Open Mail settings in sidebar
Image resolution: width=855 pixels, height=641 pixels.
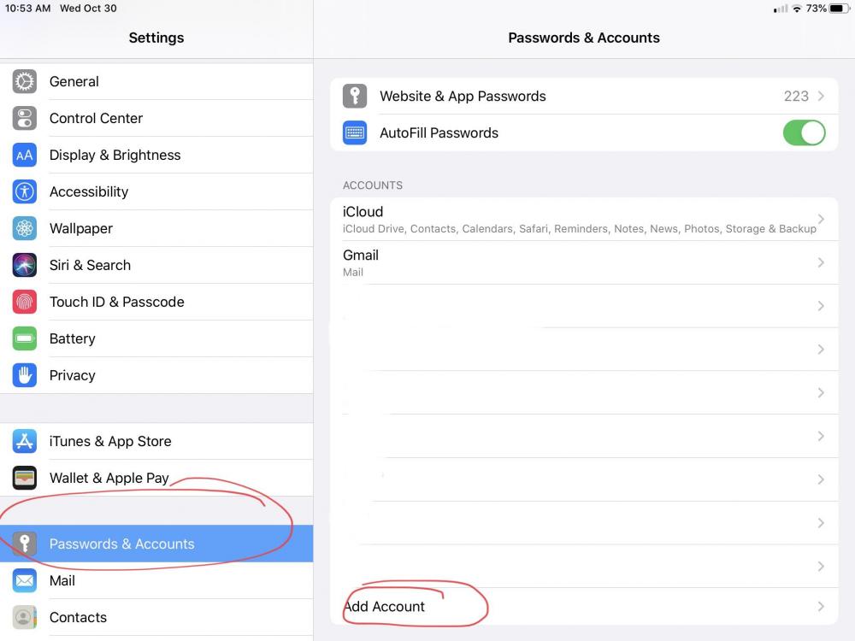coord(62,581)
